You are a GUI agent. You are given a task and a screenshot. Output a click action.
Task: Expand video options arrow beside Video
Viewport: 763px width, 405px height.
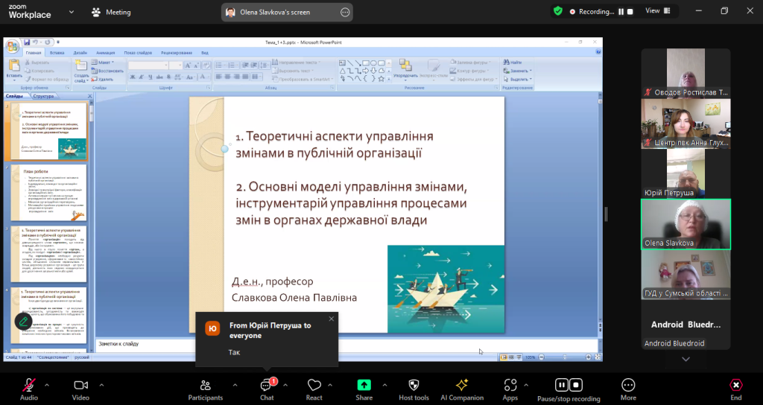click(x=101, y=385)
